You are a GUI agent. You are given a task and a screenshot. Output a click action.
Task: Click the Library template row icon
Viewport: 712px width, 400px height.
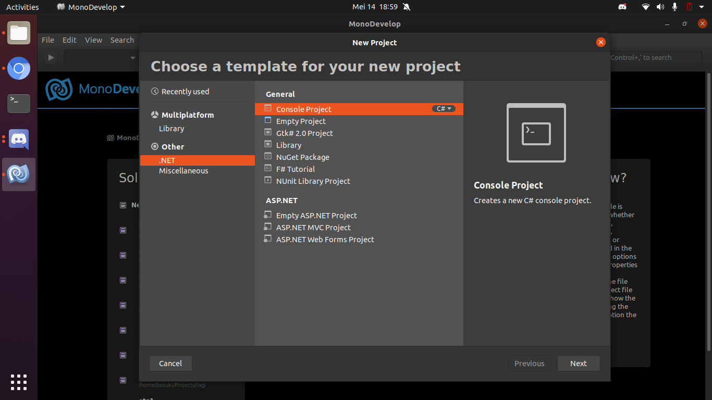tap(268, 144)
